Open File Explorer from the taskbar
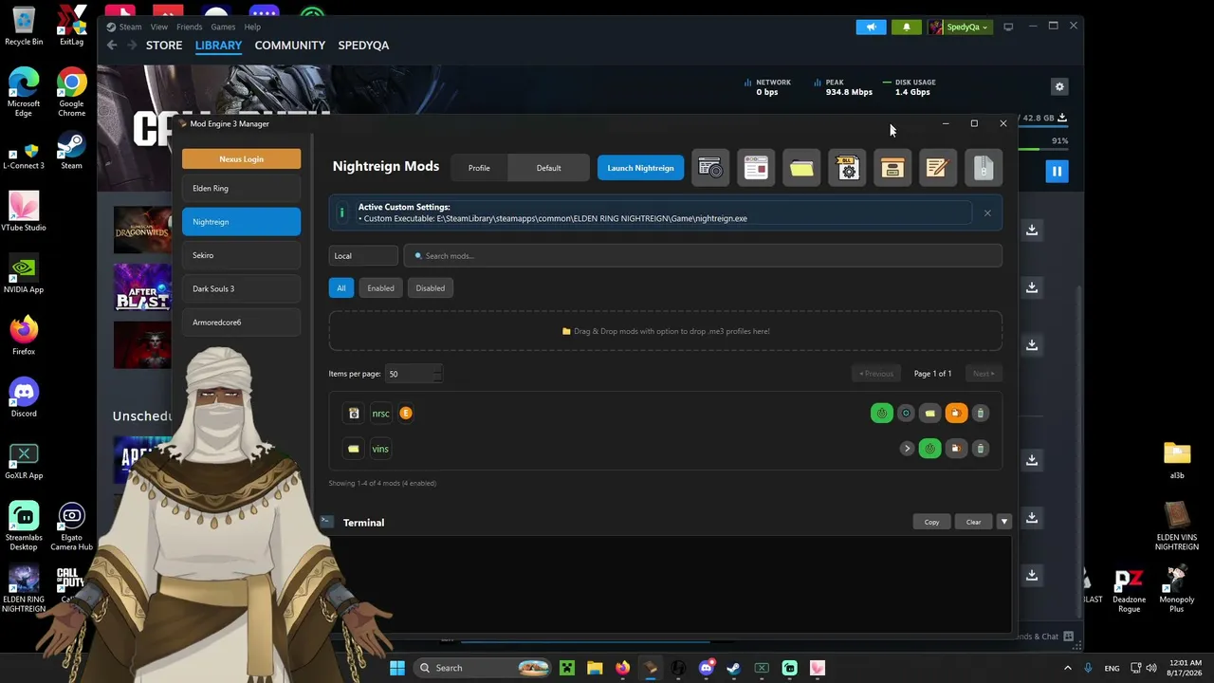The image size is (1214, 683). click(594, 668)
